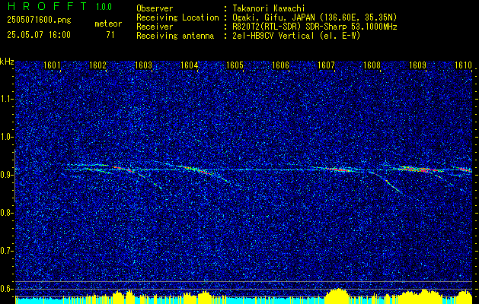Click the meteor count label
This screenshot has height=304, width=479.
click(x=108, y=24)
